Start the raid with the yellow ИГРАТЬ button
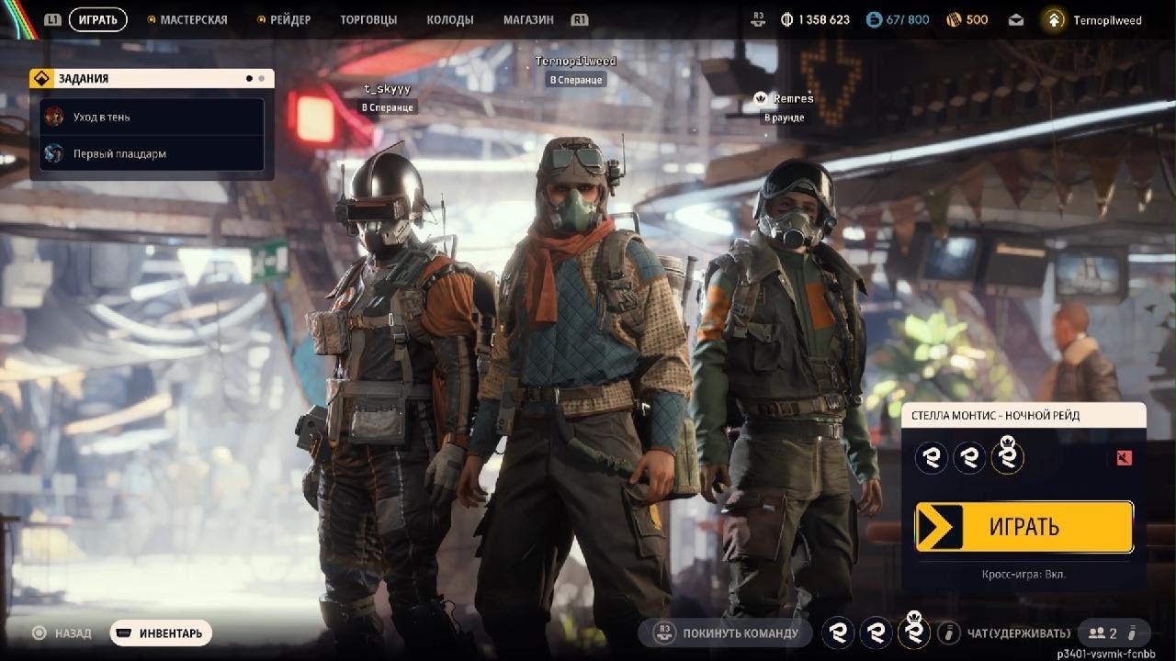This screenshot has height=661, width=1176. pyautogui.click(x=1024, y=527)
